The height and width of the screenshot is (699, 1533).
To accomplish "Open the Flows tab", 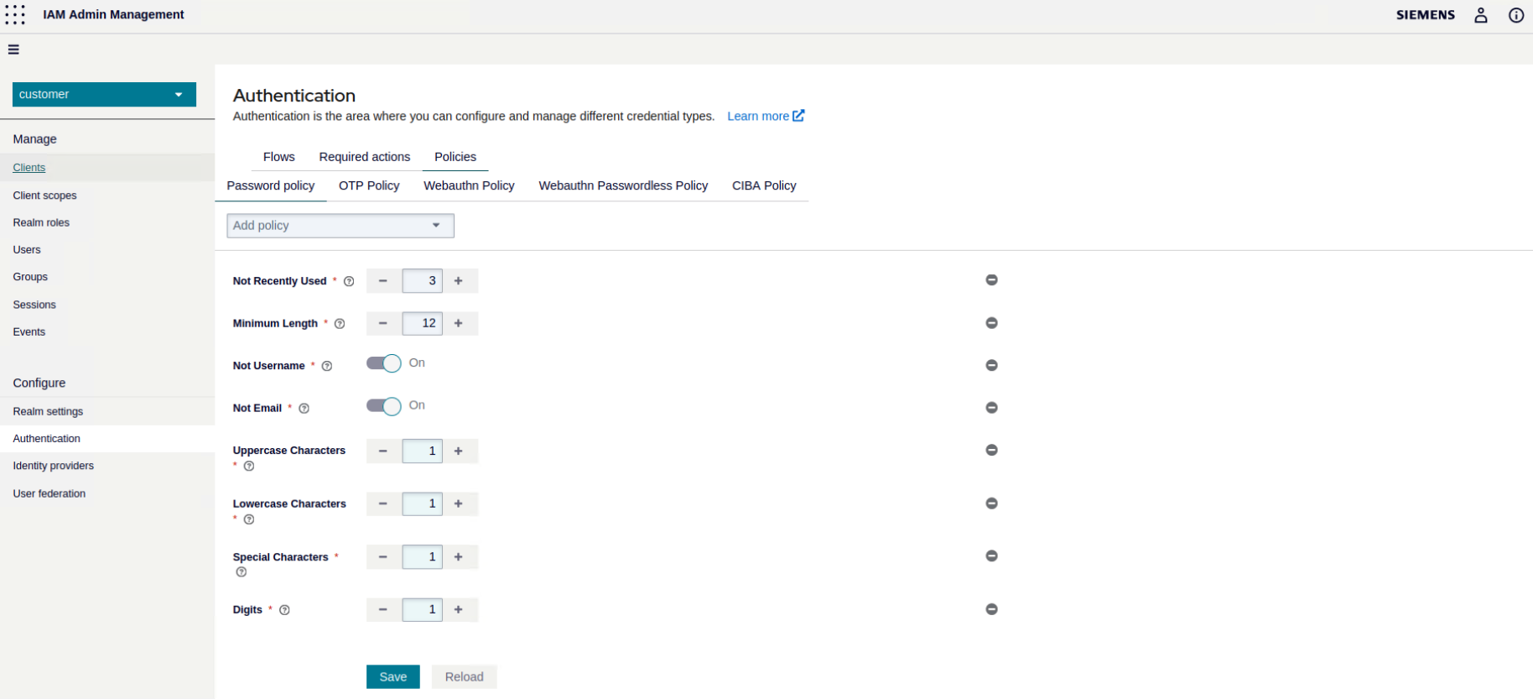I will click(278, 157).
